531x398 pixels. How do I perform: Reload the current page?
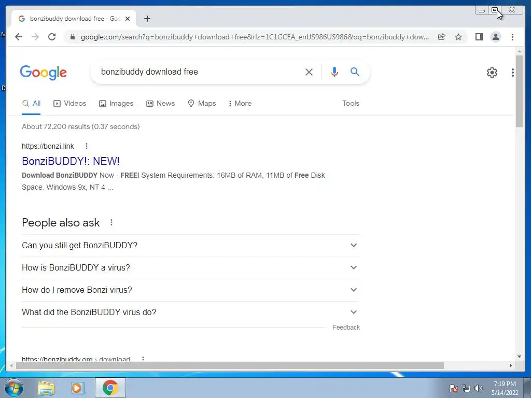52,37
